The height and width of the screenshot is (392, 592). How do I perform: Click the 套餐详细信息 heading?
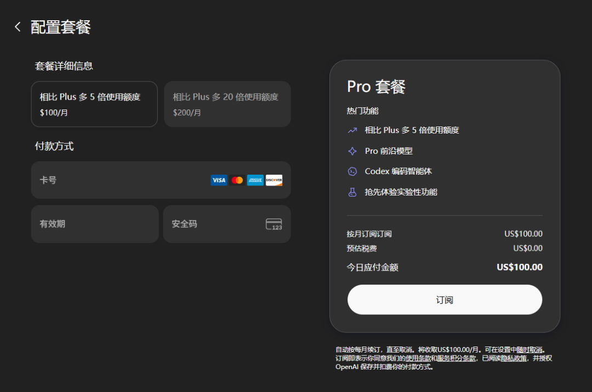(64, 66)
